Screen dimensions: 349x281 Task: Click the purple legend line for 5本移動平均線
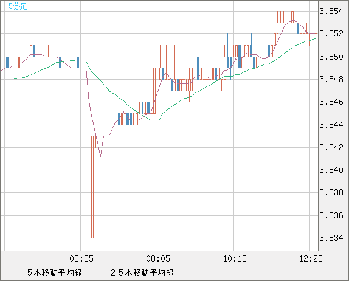click(16, 272)
